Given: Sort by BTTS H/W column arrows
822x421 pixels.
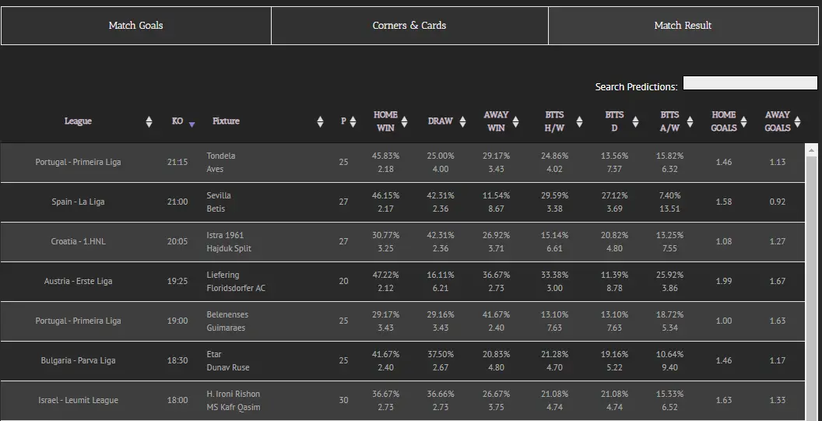Looking at the screenshot, I should [579, 121].
